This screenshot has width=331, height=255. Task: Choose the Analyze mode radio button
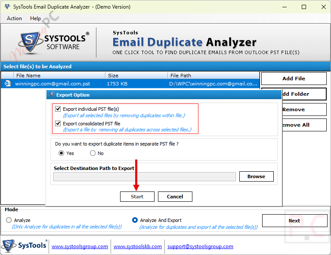(x=9, y=220)
